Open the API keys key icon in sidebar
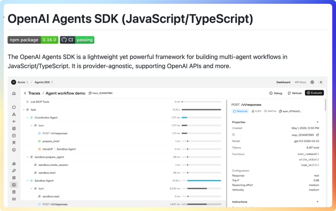This screenshot has width=336, height=211. pos(14,171)
